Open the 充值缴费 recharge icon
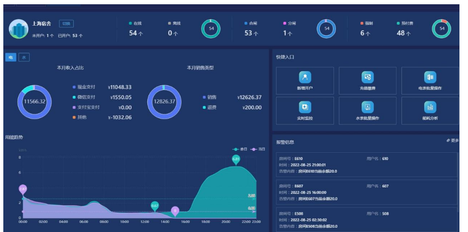468x232 pixels. pyautogui.click(x=367, y=77)
